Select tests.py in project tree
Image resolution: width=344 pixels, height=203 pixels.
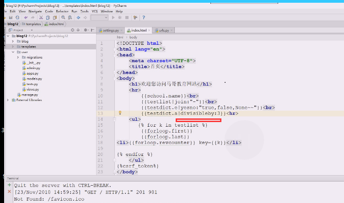click(30, 84)
